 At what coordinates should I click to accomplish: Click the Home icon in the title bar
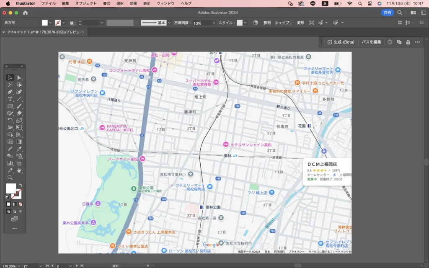click(25, 13)
